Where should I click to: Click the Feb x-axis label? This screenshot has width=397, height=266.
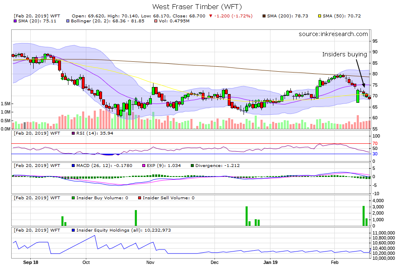click(335, 262)
